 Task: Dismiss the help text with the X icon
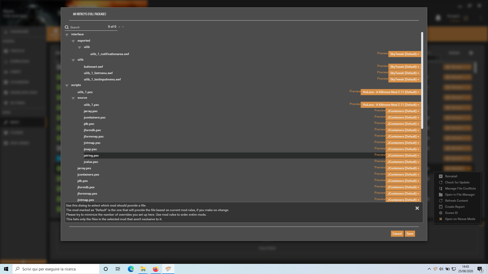tap(417, 208)
